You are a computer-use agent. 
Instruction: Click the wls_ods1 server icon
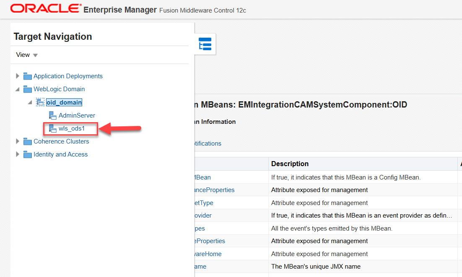coord(53,128)
